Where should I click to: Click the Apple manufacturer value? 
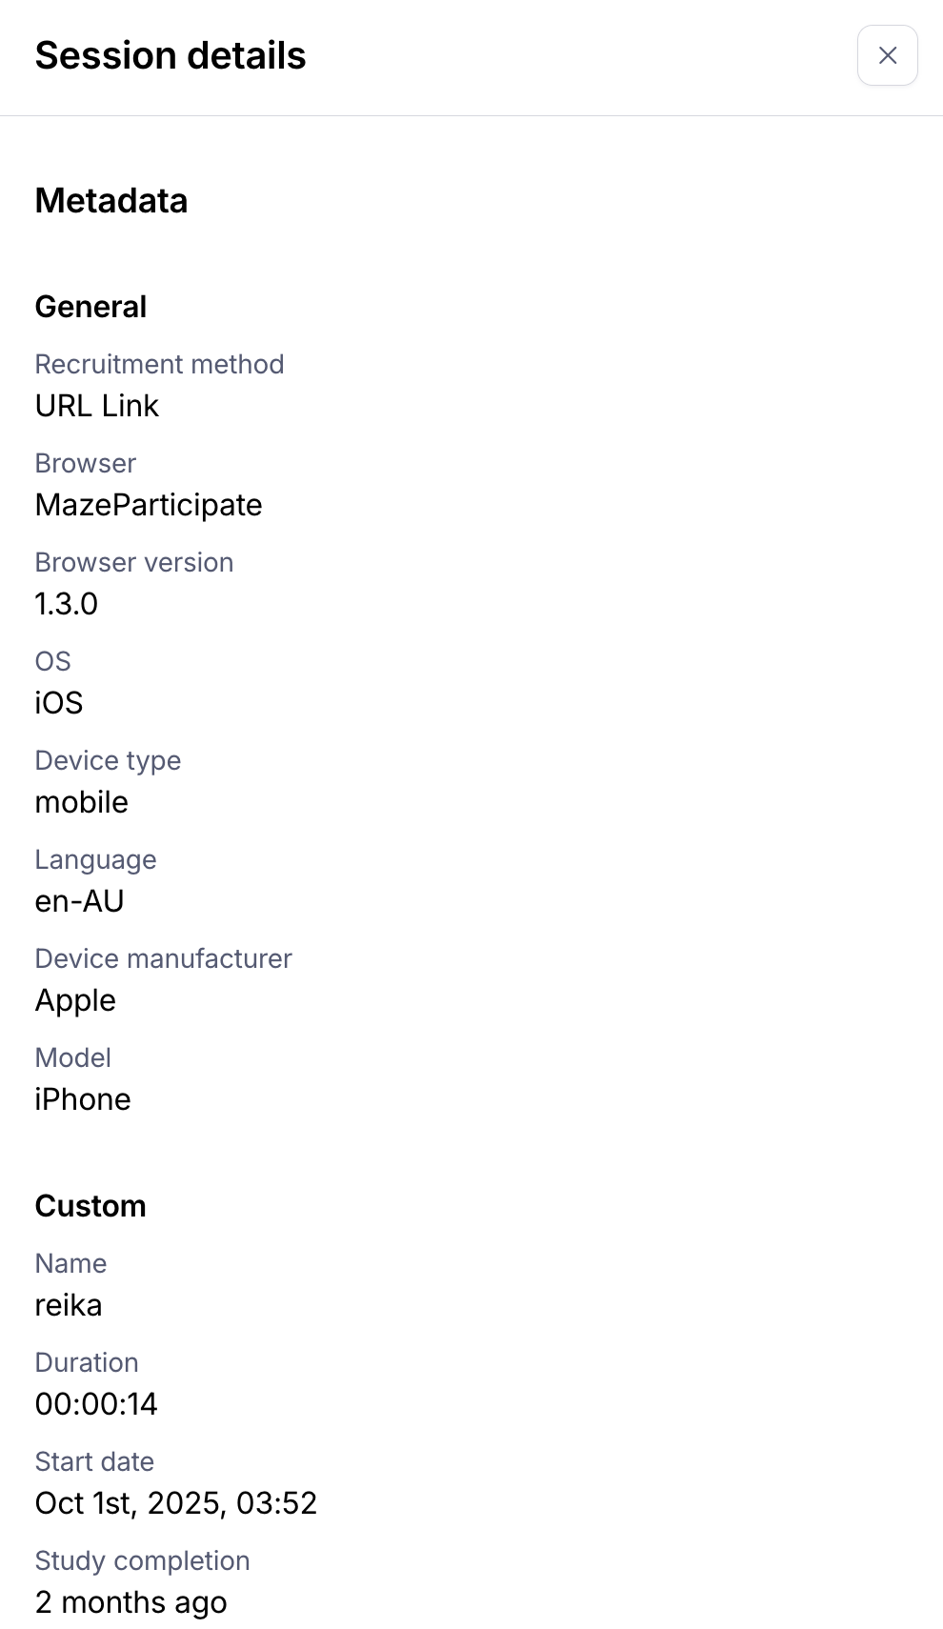tap(75, 1000)
